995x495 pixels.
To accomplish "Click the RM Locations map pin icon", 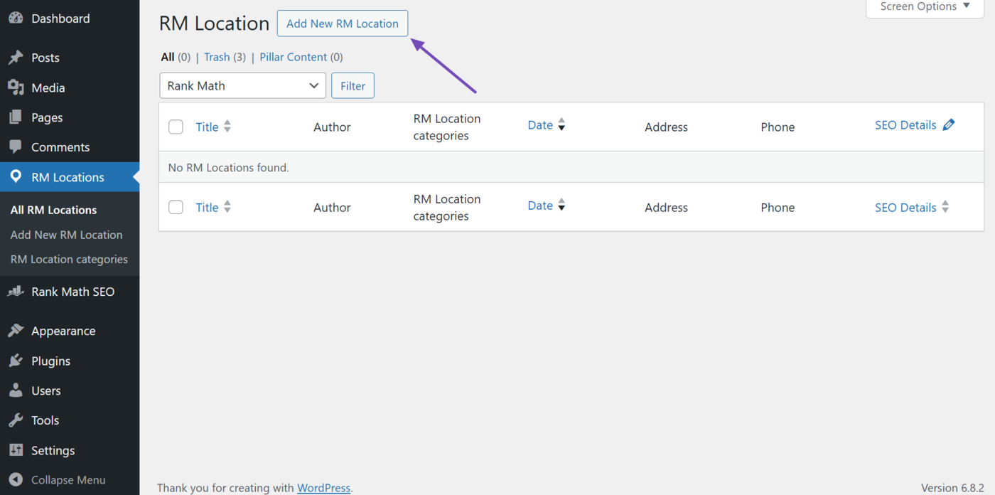I will pos(16,177).
